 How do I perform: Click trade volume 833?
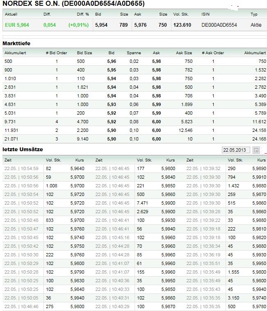(x=50, y=220)
